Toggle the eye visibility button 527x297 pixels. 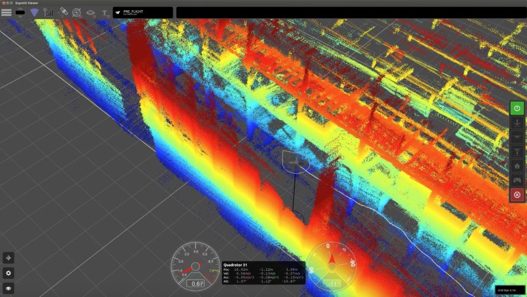(x=8, y=288)
